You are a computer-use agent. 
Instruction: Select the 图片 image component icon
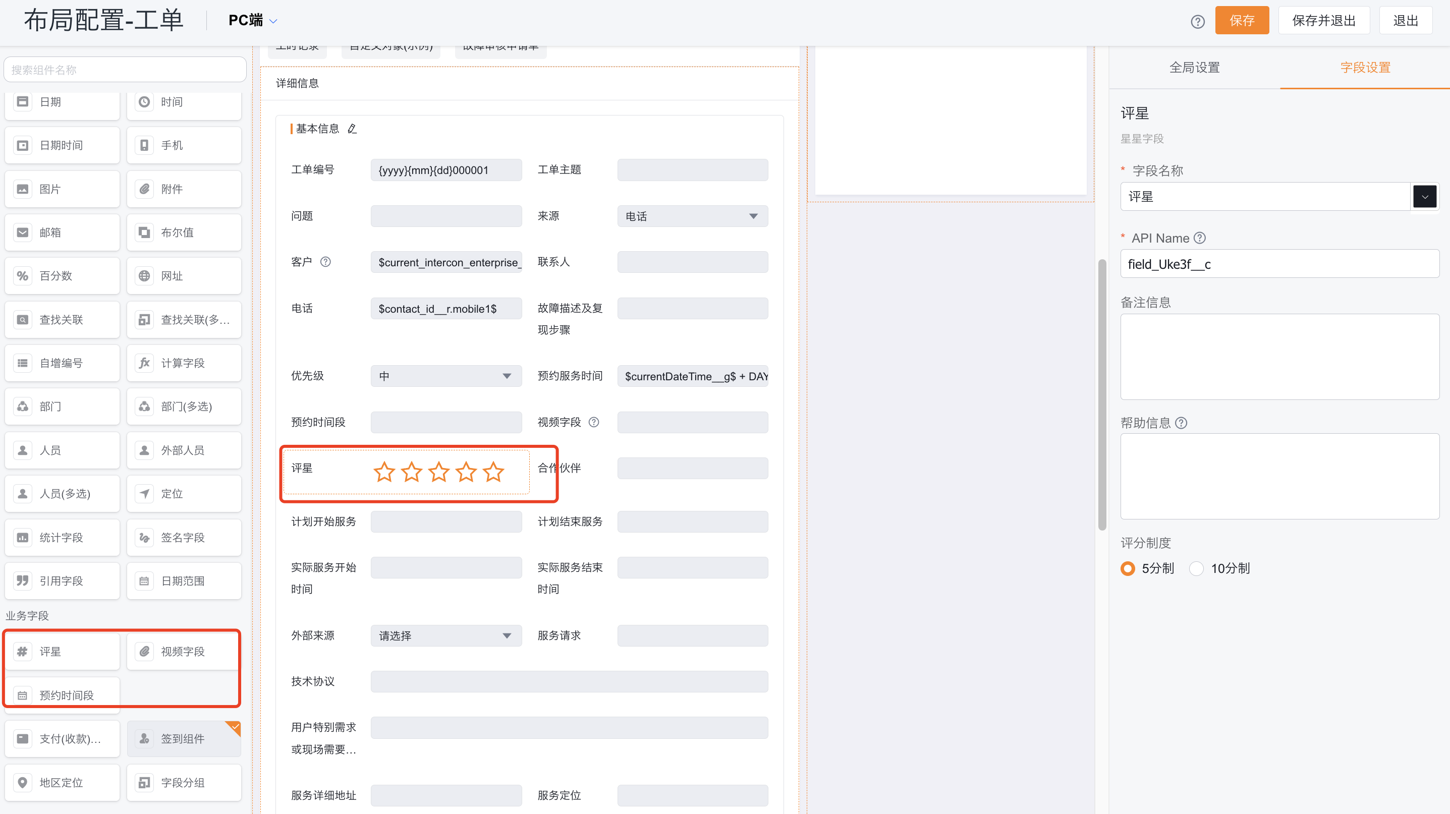tap(23, 189)
